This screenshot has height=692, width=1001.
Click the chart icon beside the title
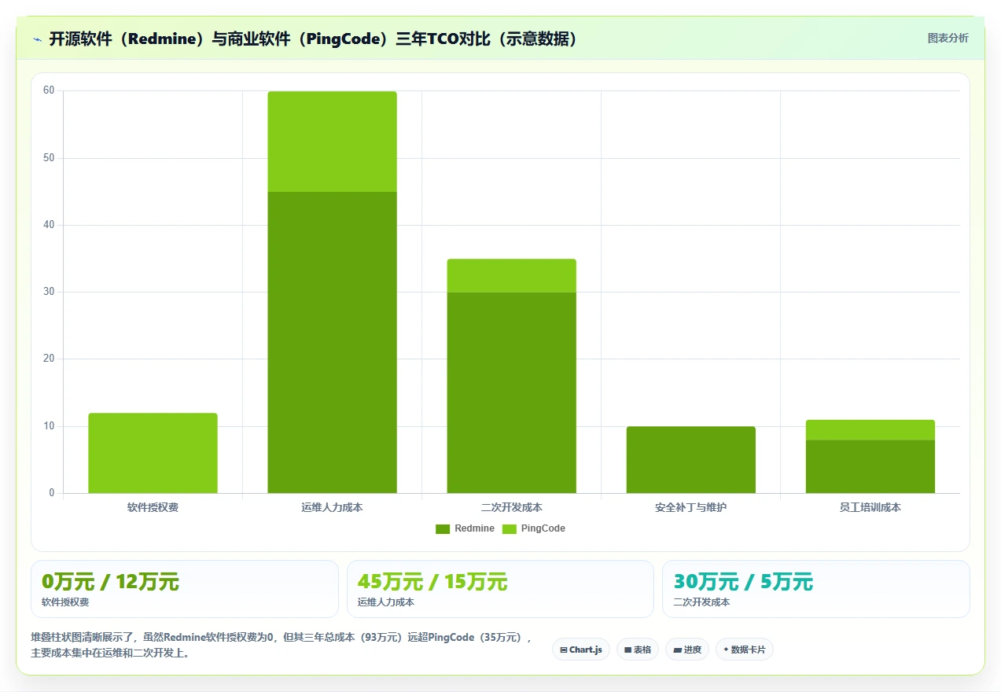[x=37, y=39]
